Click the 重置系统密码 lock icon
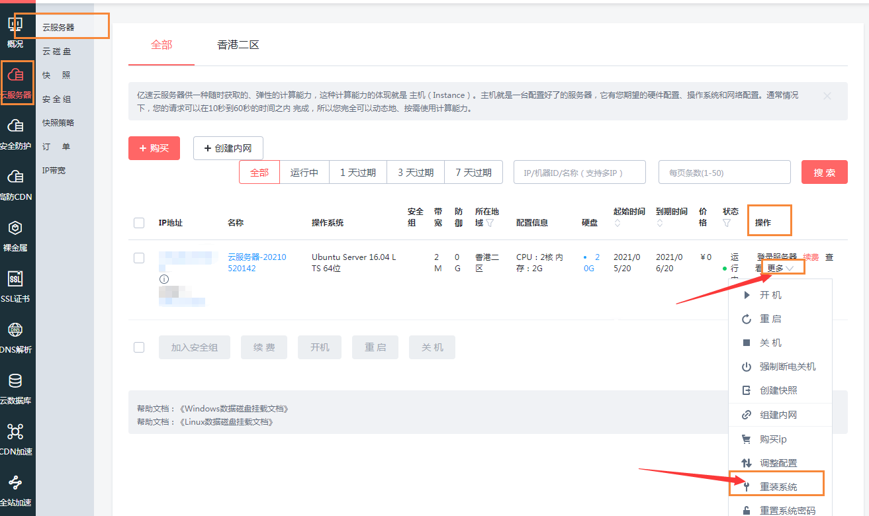This screenshot has width=869, height=516. click(x=747, y=511)
